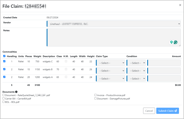Close the File Claim dialog with X
184x119 pixels.
pos(180,5)
